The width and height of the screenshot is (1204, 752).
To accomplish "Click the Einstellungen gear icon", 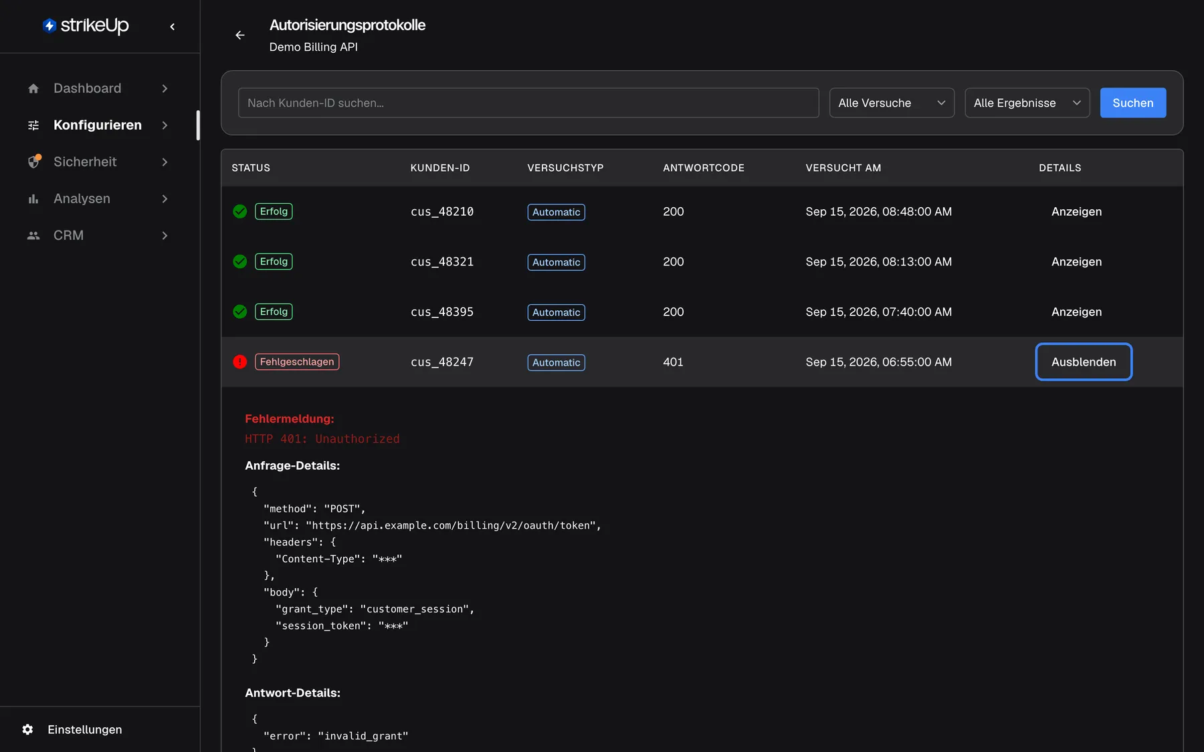I will click(27, 729).
